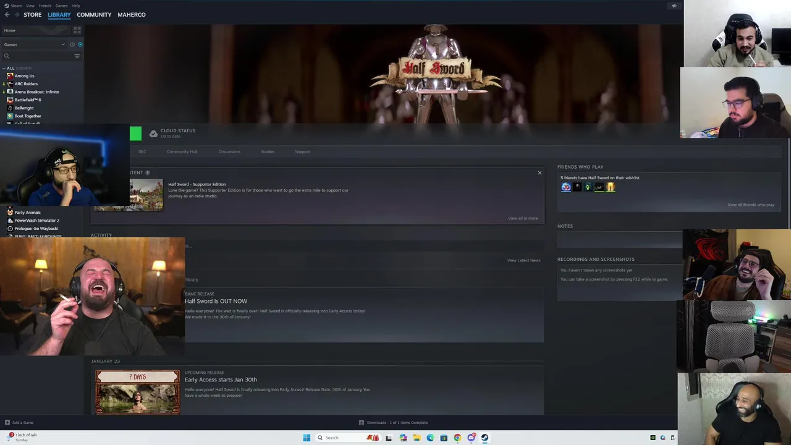This screenshot has width=791, height=445.
Task: Open Early Access starts Jan 30th news
Action: [x=221, y=379]
